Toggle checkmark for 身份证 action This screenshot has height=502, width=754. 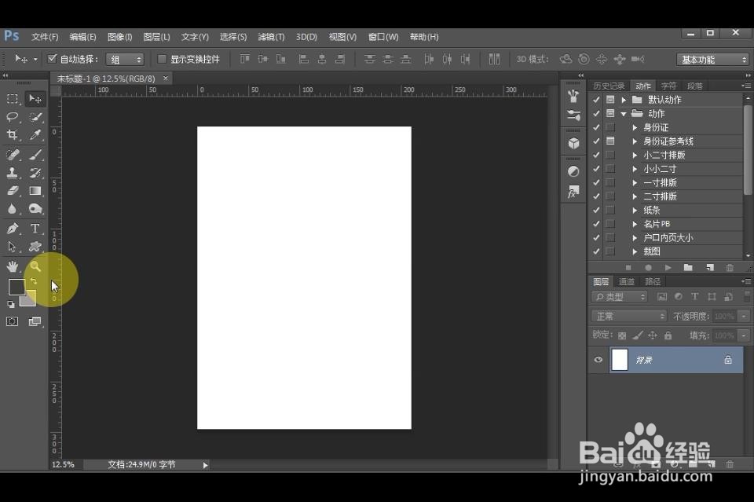point(596,127)
